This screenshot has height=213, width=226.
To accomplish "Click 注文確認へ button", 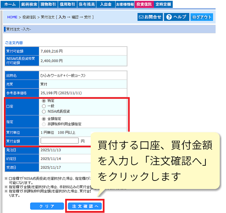I will click(x=85, y=206).
